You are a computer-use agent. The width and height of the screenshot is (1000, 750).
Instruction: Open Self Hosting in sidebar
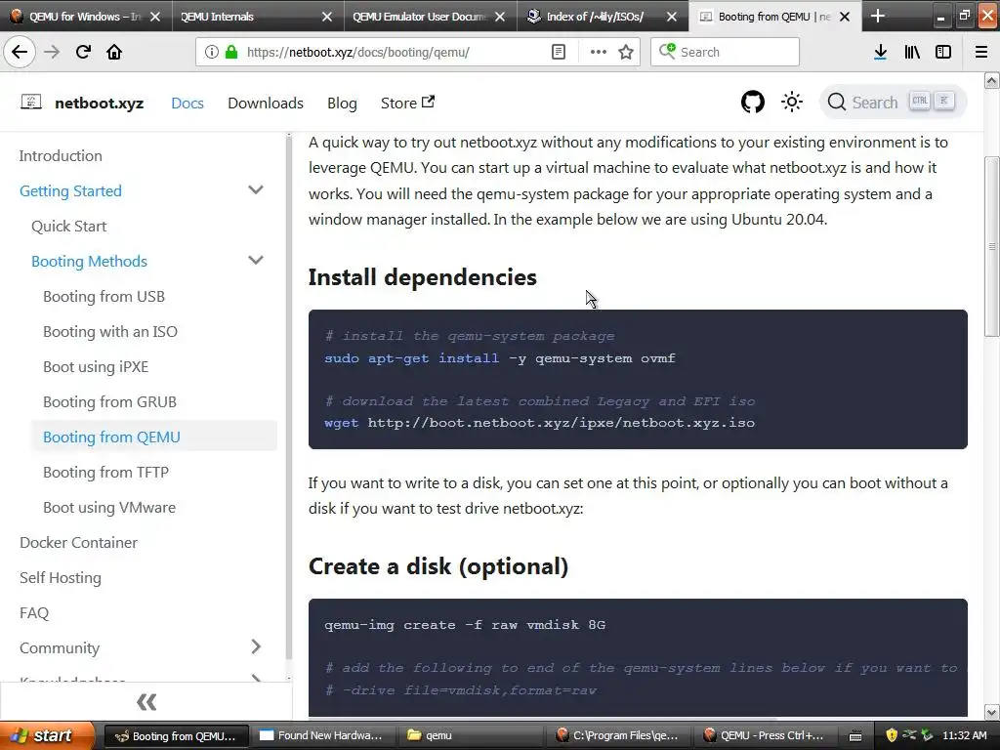60,576
